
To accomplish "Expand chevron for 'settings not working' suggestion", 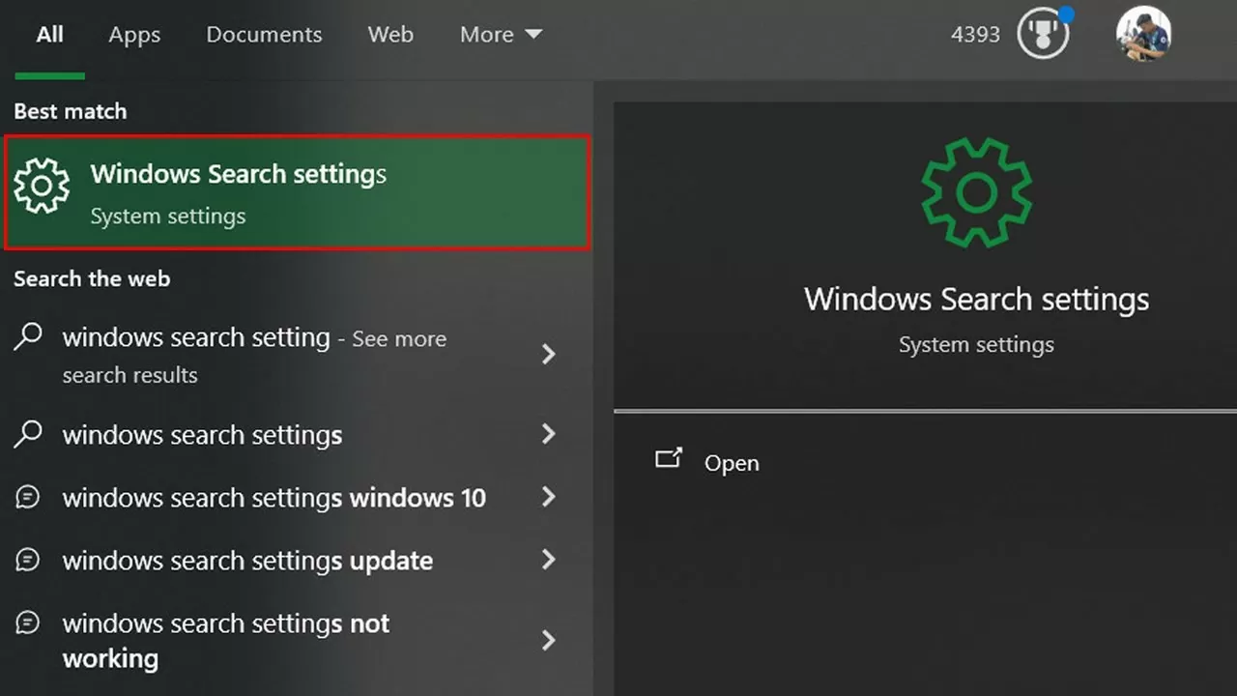I will pos(549,640).
